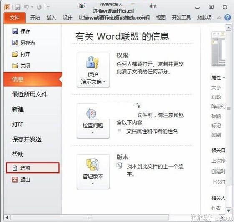Click the 选项 document icon
234x222 pixels.
tap(15, 168)
